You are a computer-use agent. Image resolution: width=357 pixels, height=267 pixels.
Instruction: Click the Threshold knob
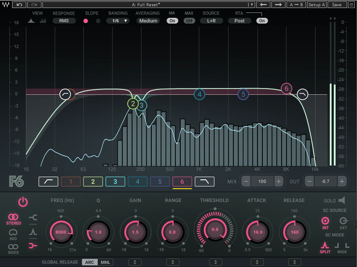pos(215,230)
